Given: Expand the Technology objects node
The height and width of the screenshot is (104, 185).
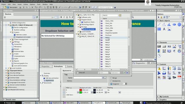Looking at the screenshot, I should [x=78, y=25].
